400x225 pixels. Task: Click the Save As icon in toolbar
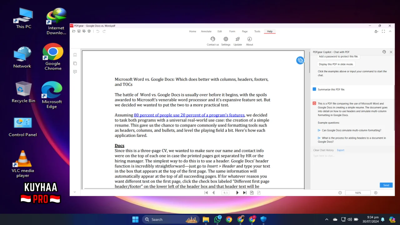tap(84, 31)
